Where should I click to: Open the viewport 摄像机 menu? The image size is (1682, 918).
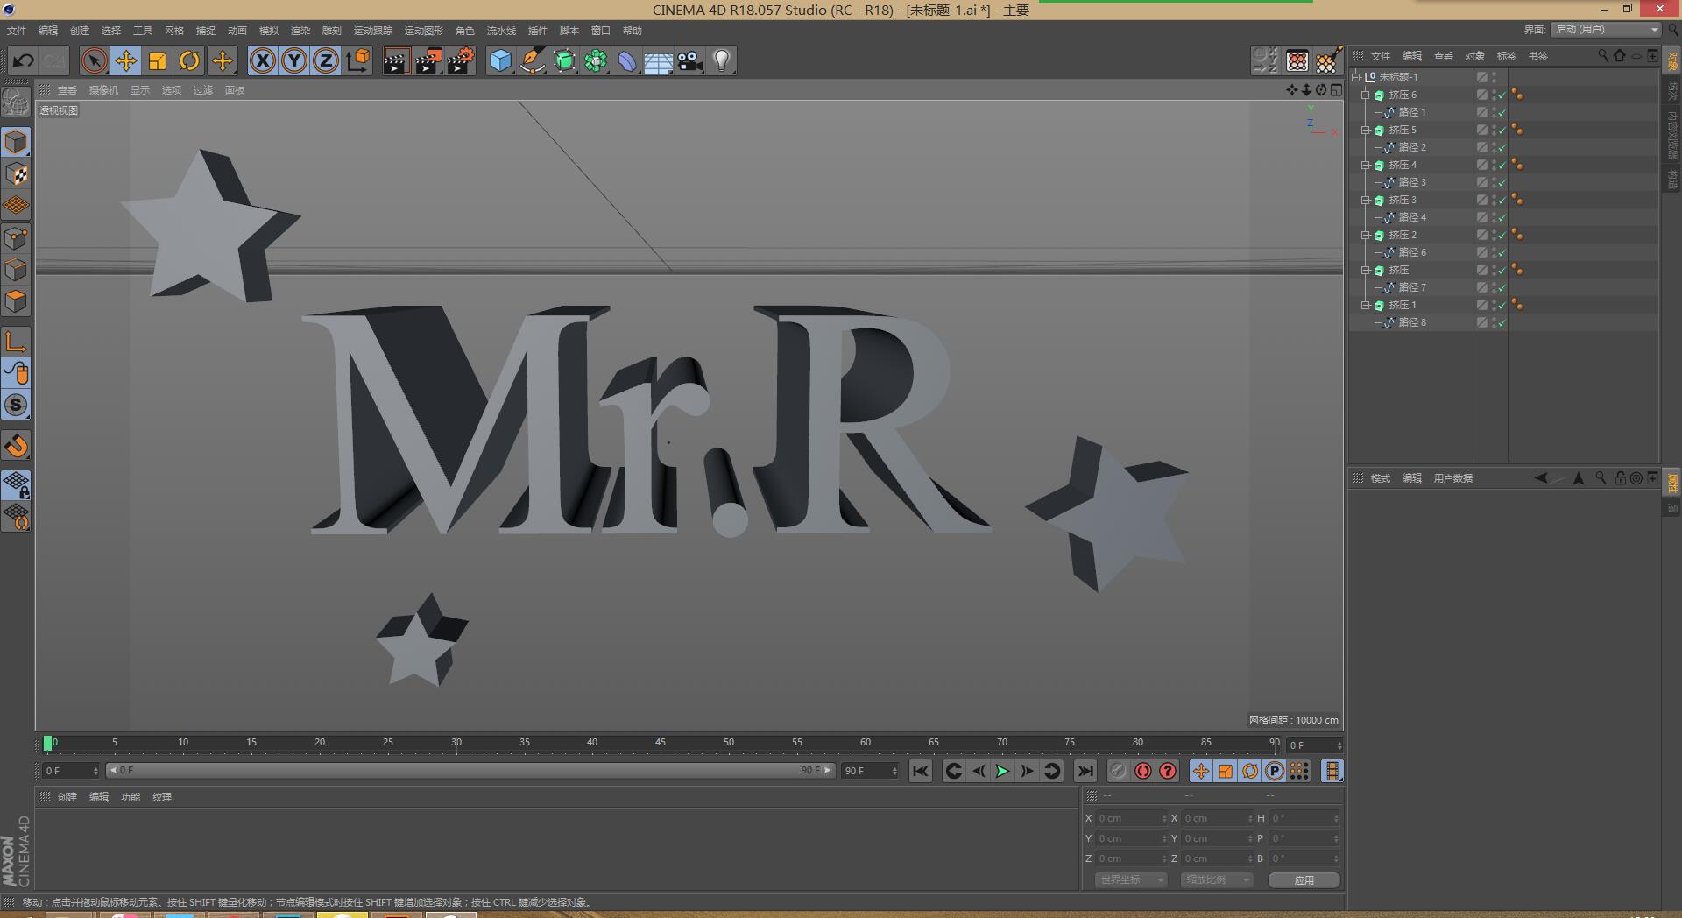pyautogui.click(x=103, y=90)
